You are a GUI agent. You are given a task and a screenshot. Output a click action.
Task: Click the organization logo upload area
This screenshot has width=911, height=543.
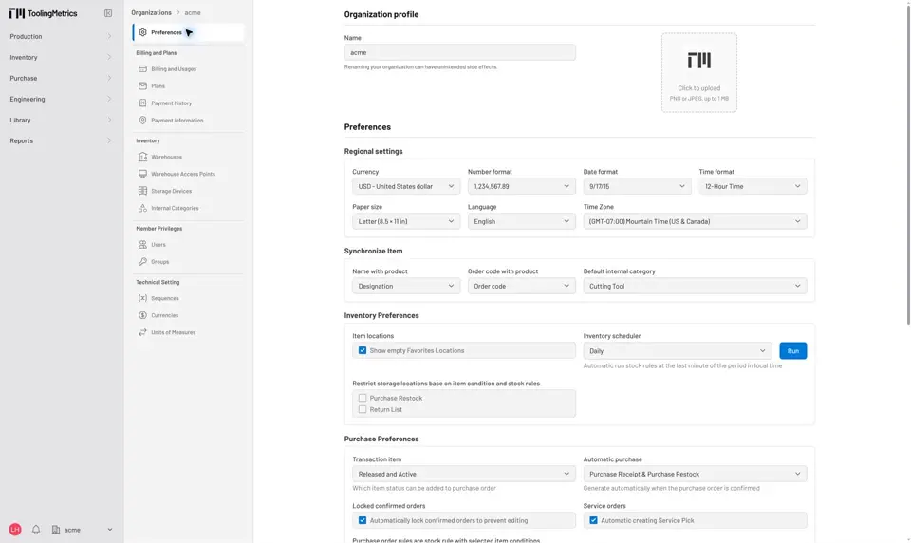699,72
